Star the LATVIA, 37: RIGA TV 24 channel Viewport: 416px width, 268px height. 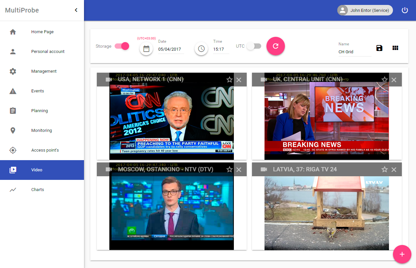click(x=384, y=169)
